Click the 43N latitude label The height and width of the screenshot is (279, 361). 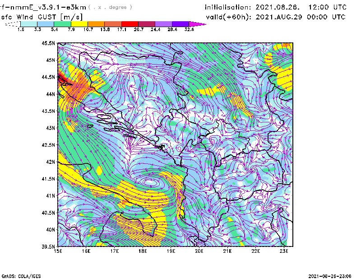51,128
